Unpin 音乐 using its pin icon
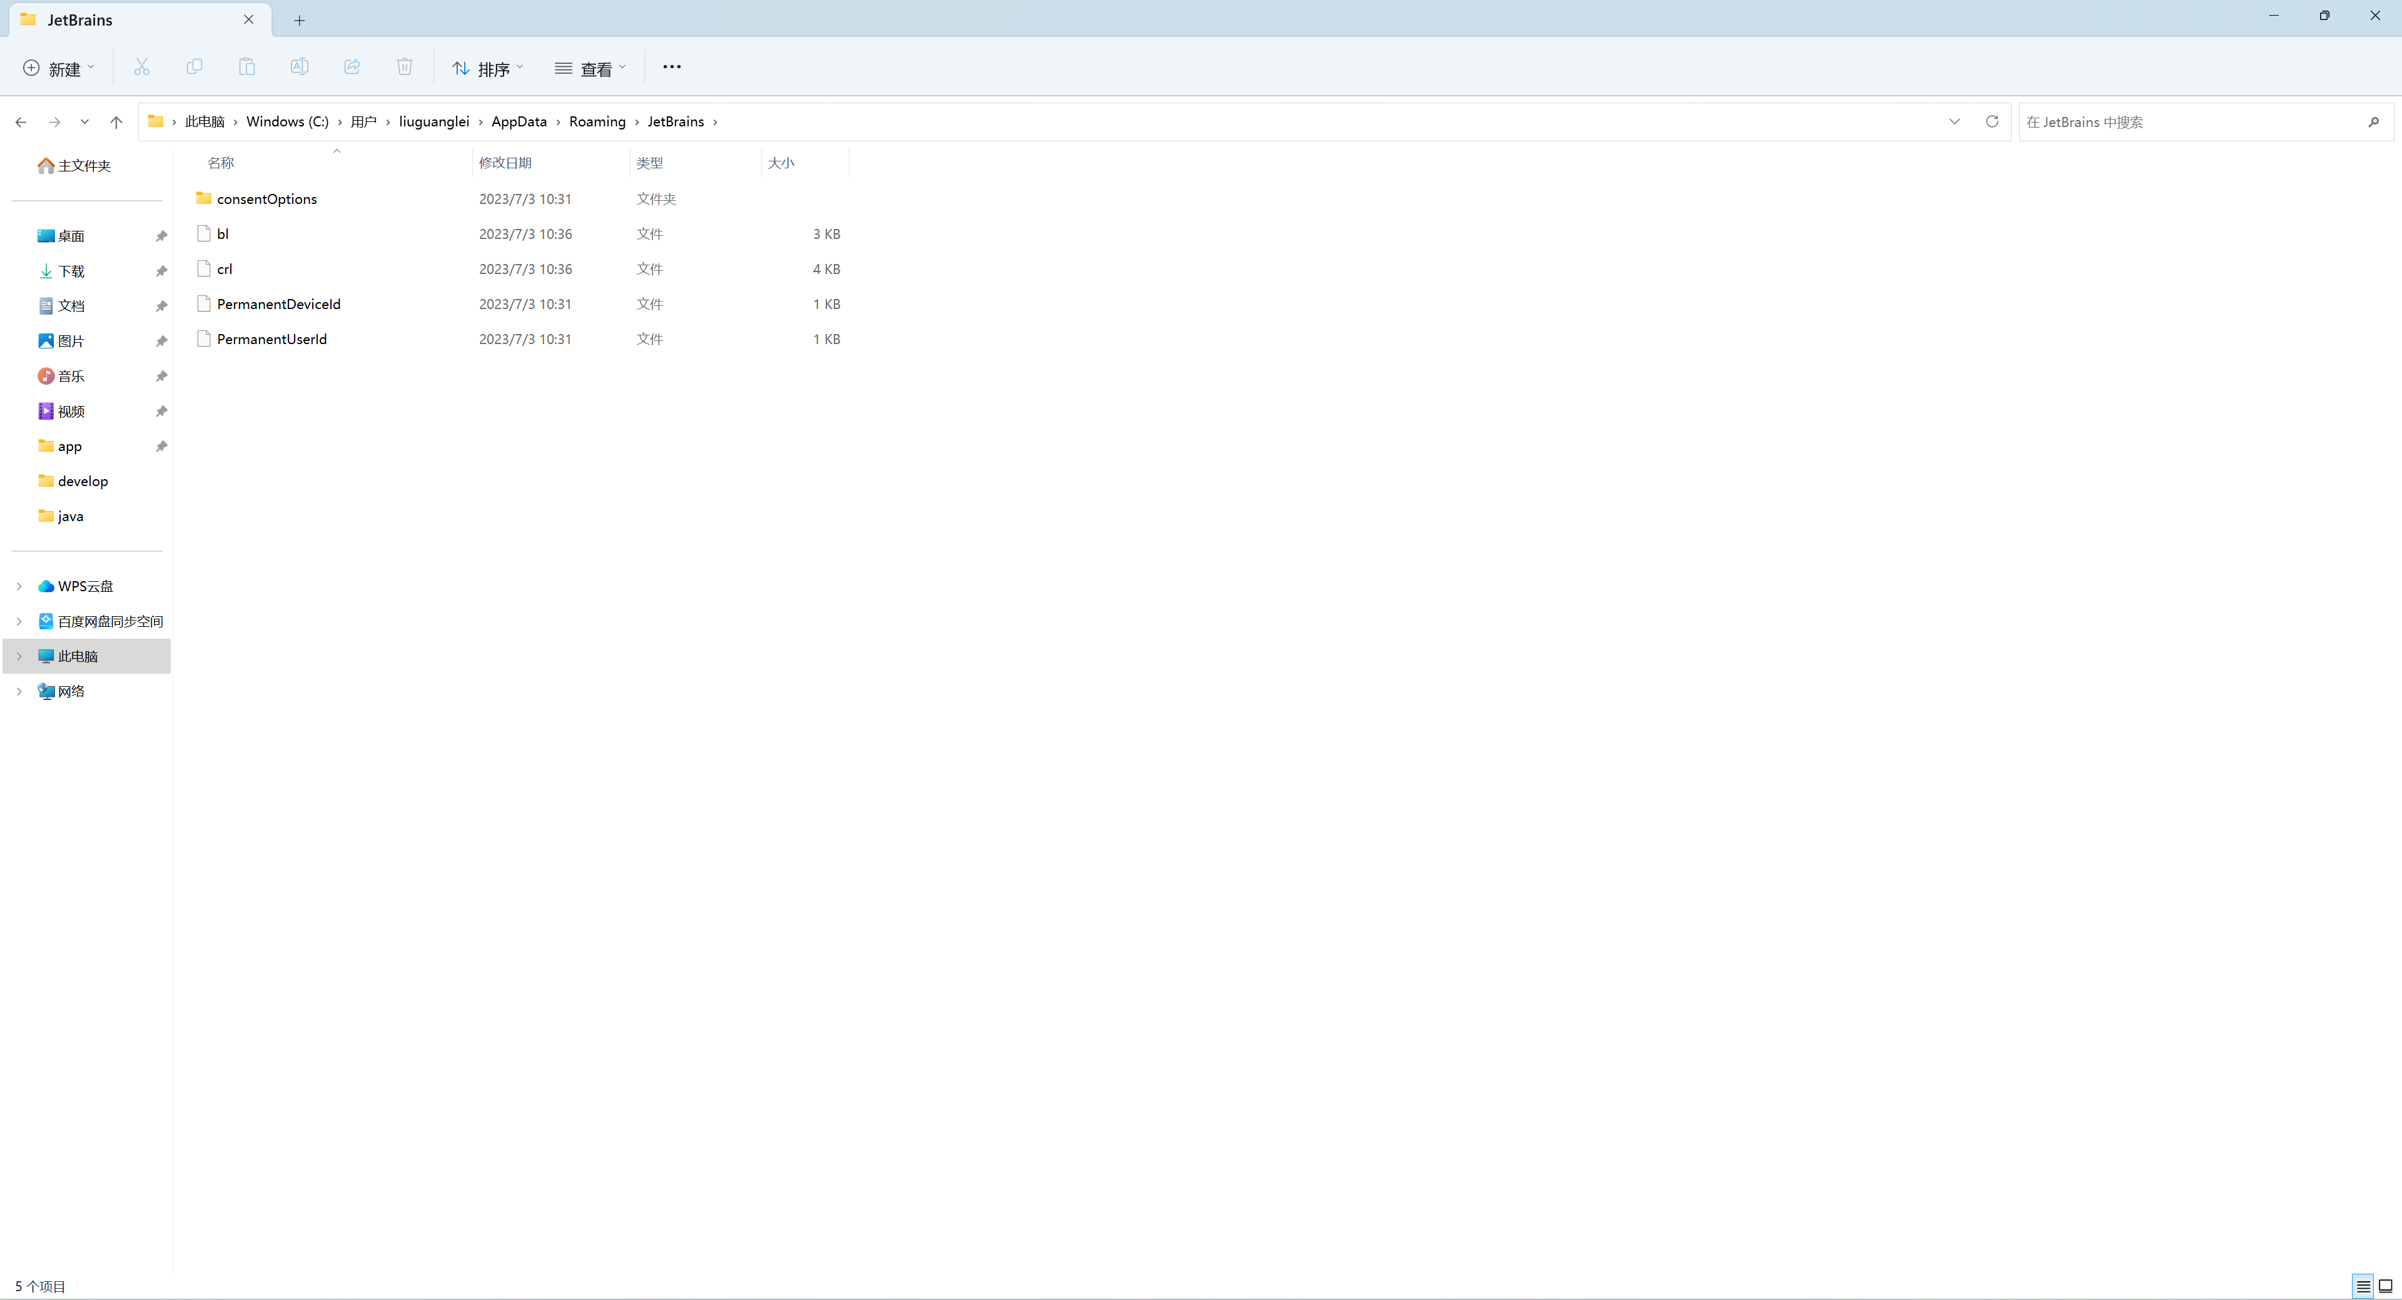 click(161, 376)
